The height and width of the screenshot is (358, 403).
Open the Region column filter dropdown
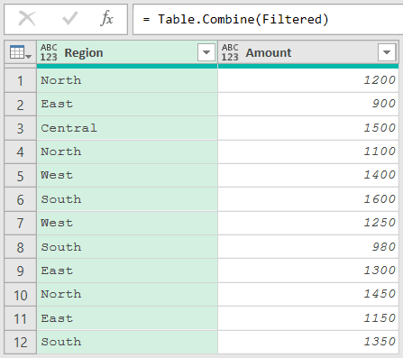coord(206,52)
